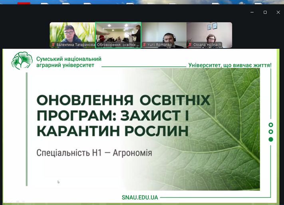Click the university ginkgo leaf logo
This screenshot has height=205, width=284.
click(x=22, y=61)
